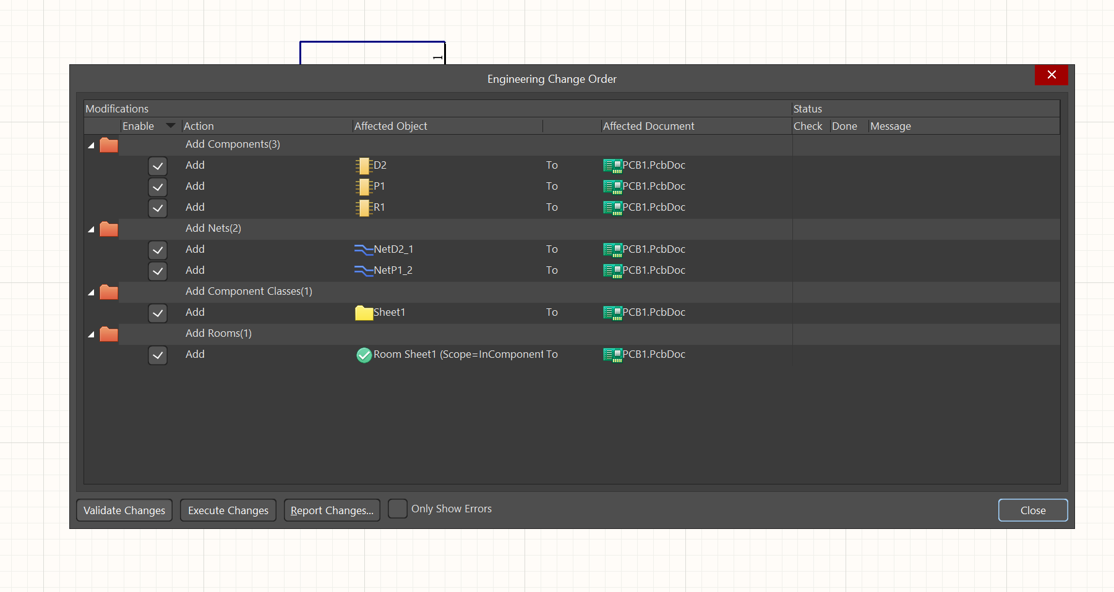Disable the NetP1_2 change checkbox

[x=158, y=271]
